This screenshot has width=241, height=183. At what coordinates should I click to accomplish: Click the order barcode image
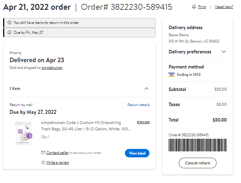click(x=198, y=145)
